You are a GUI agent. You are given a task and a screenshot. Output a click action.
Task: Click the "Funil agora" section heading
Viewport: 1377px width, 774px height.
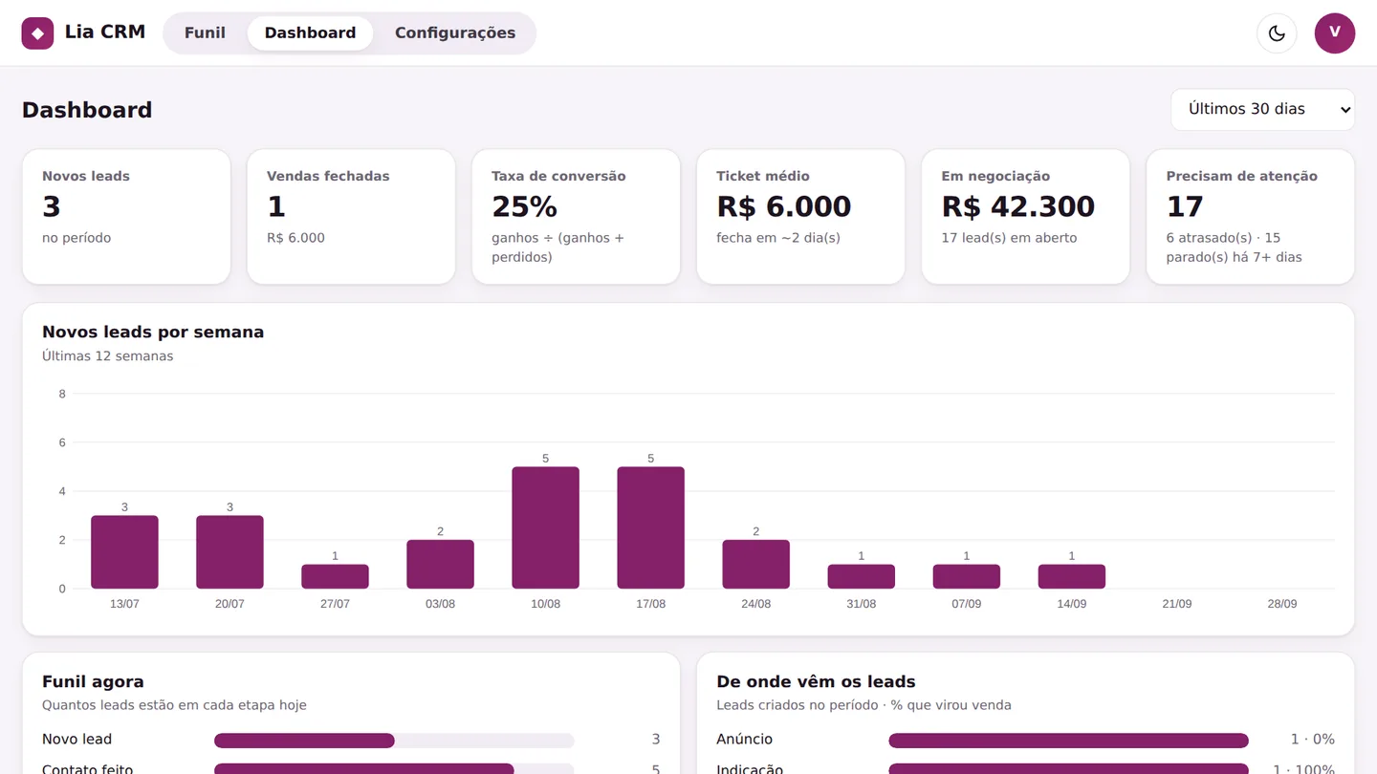[x=93, y=682]
